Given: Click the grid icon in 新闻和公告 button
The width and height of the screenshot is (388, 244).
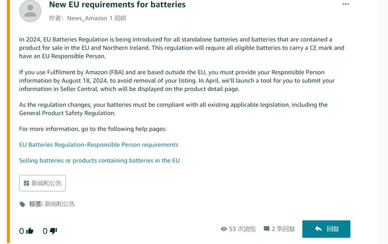Looking at the screenshot, I should click(27, 183).
